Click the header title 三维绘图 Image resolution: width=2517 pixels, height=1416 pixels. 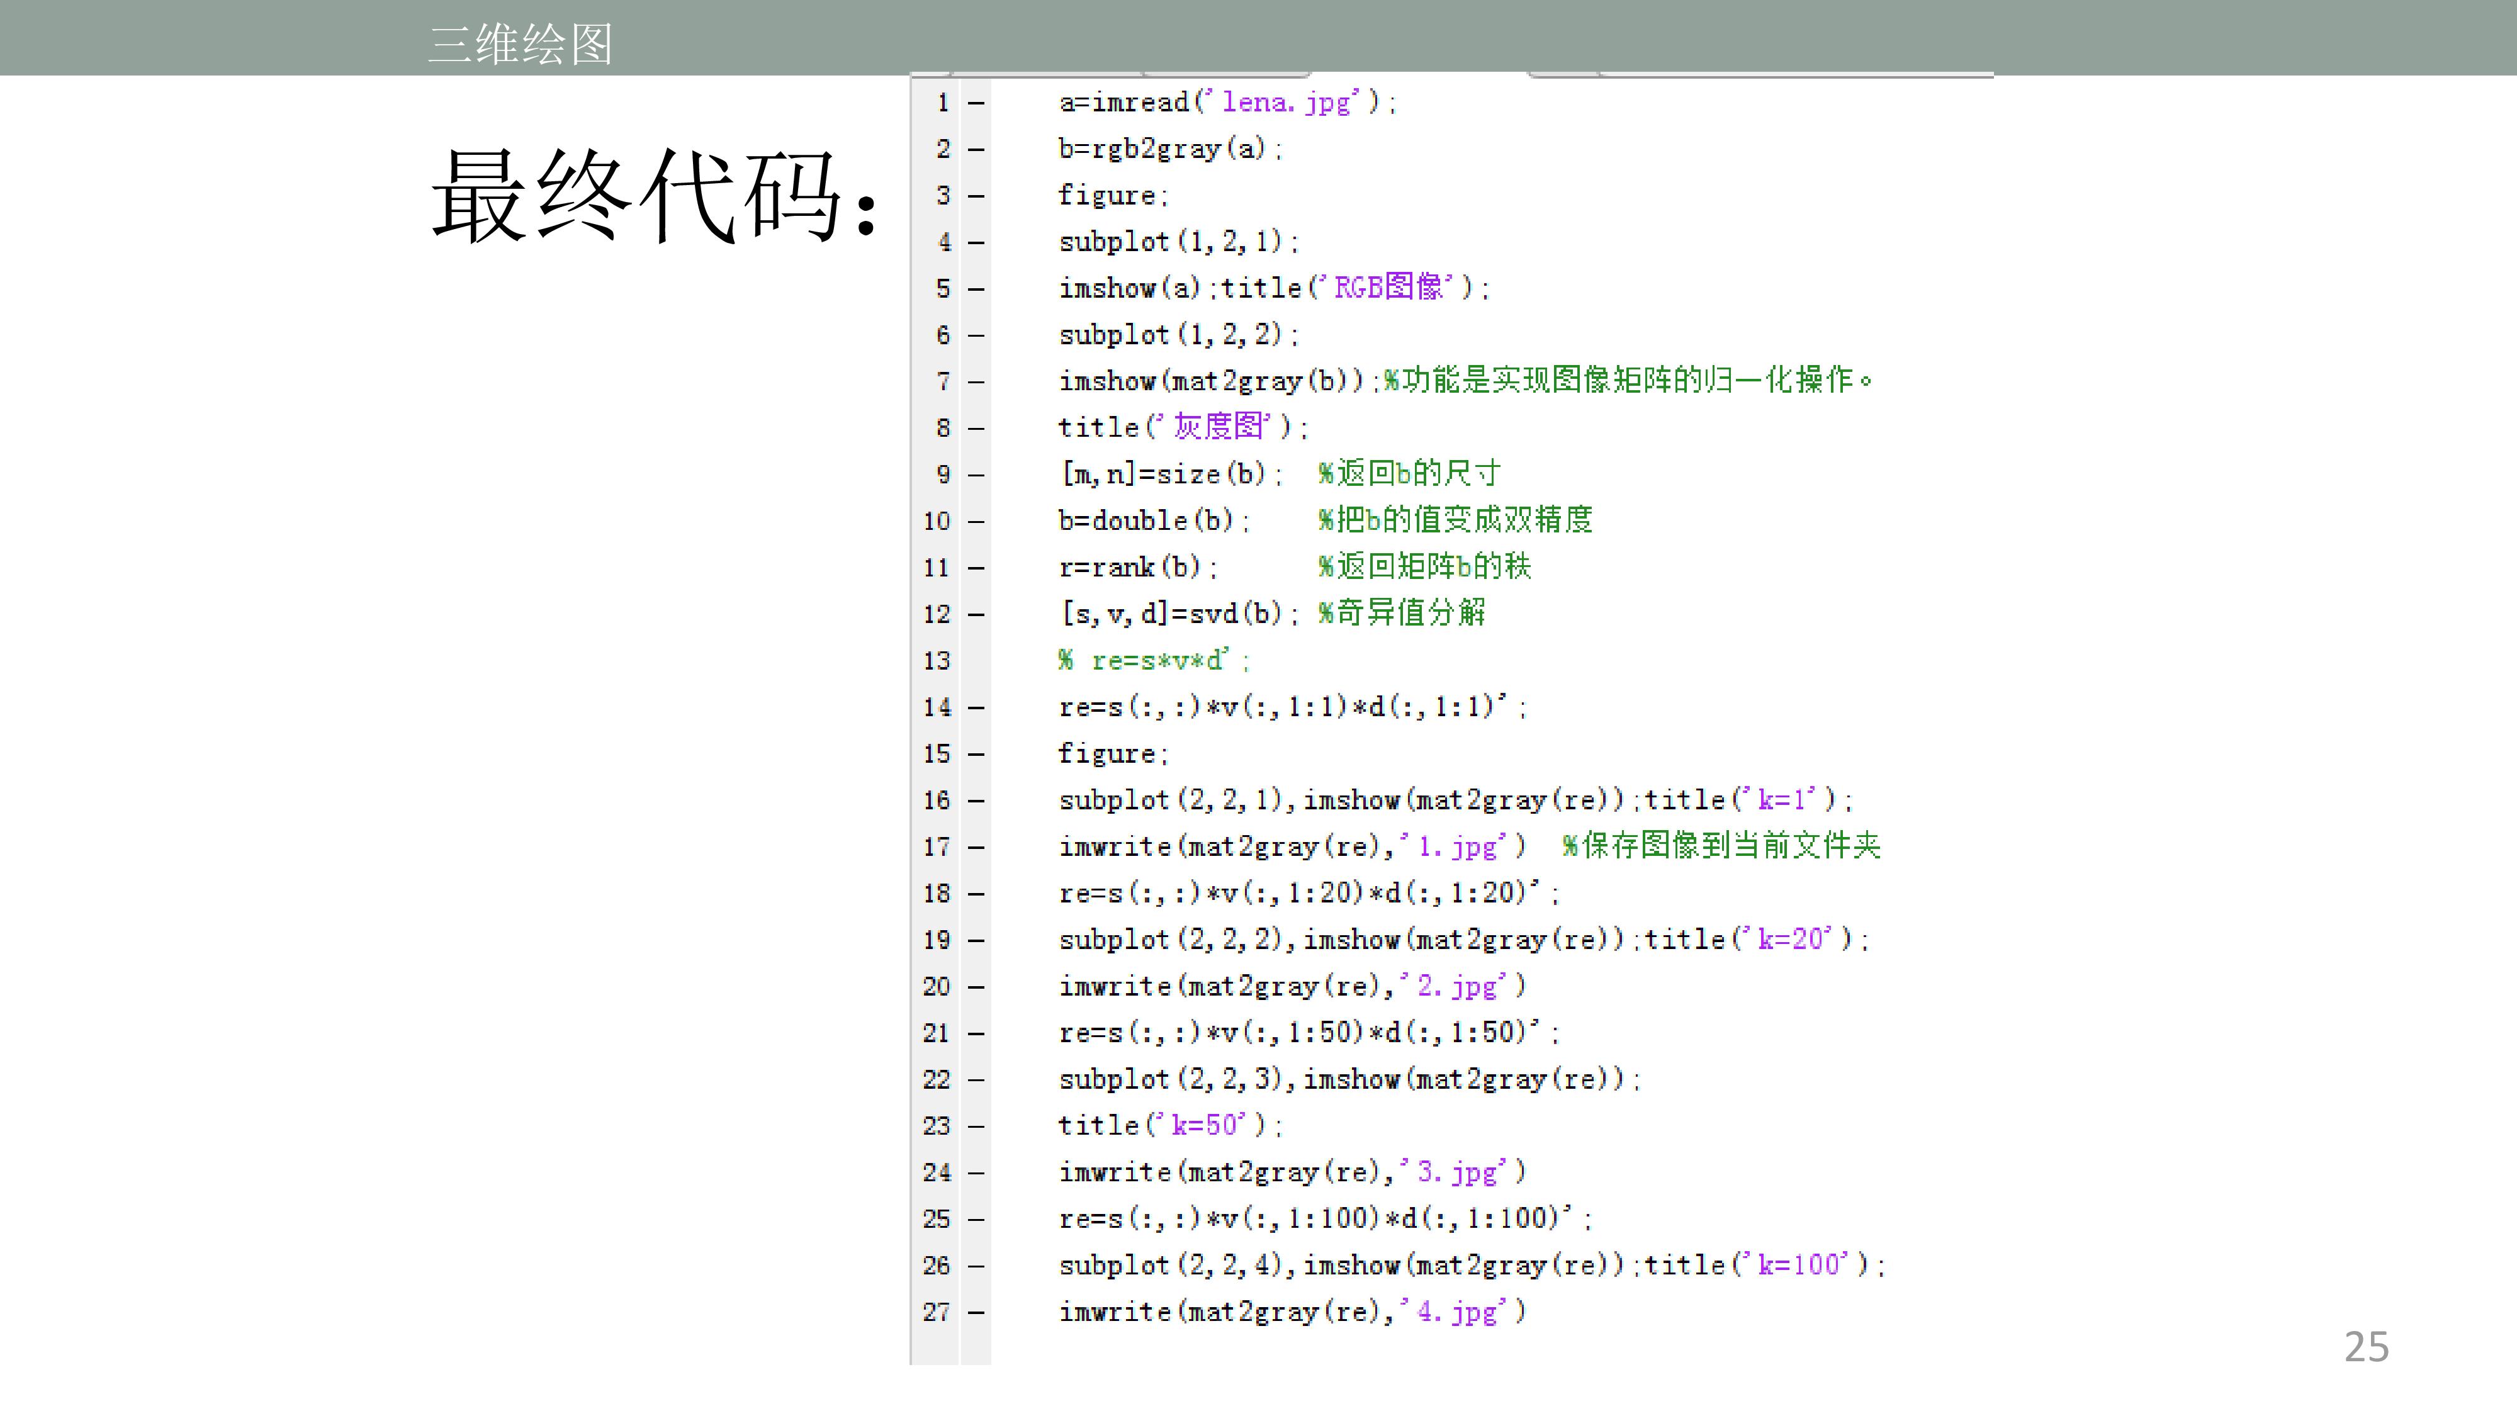point(521,44)
